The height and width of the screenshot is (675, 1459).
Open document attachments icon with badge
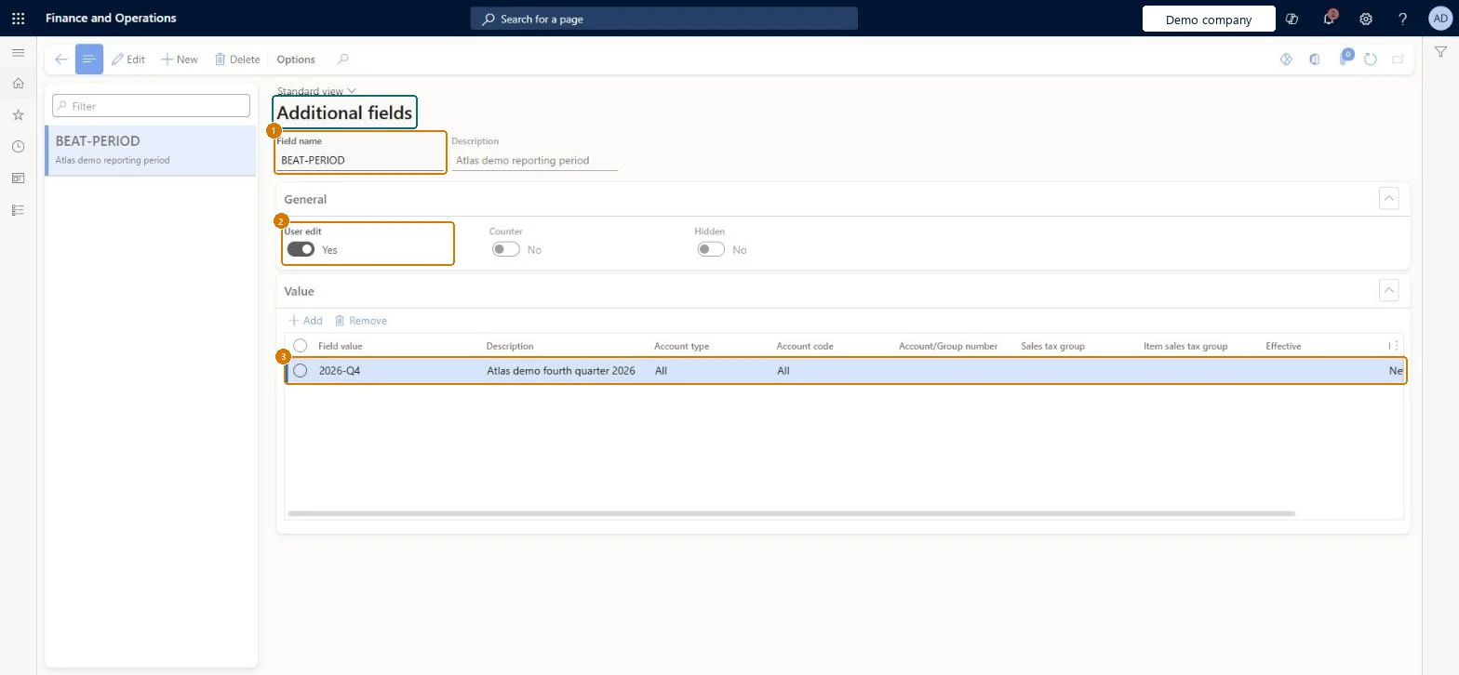pyautogui.click(x=1345, y=59)
